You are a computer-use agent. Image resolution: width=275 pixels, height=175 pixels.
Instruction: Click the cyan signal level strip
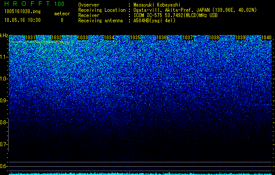click(x=140, y=174)
